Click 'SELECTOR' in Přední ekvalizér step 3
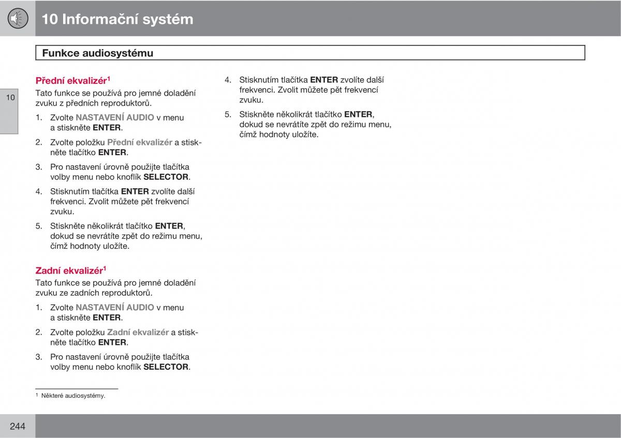This screenshot has width=621, height=438. [x=166, y=177]
